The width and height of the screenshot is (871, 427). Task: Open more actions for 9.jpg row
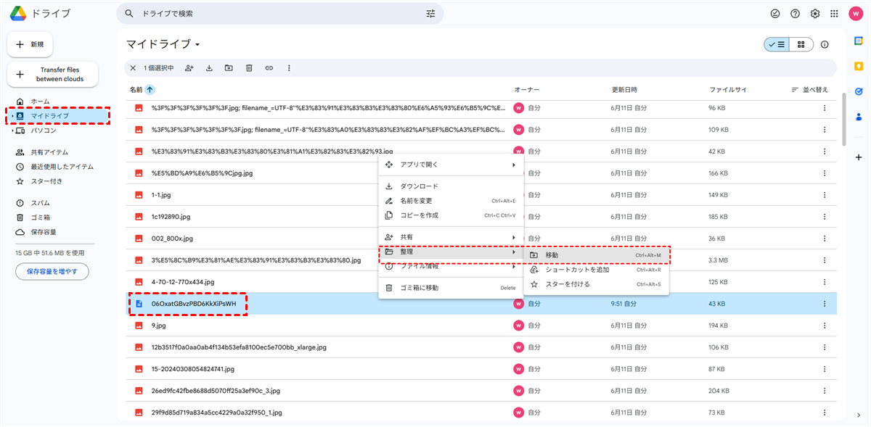click(825, 326)
